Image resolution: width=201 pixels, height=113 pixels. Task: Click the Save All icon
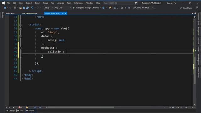click(27, 8)
